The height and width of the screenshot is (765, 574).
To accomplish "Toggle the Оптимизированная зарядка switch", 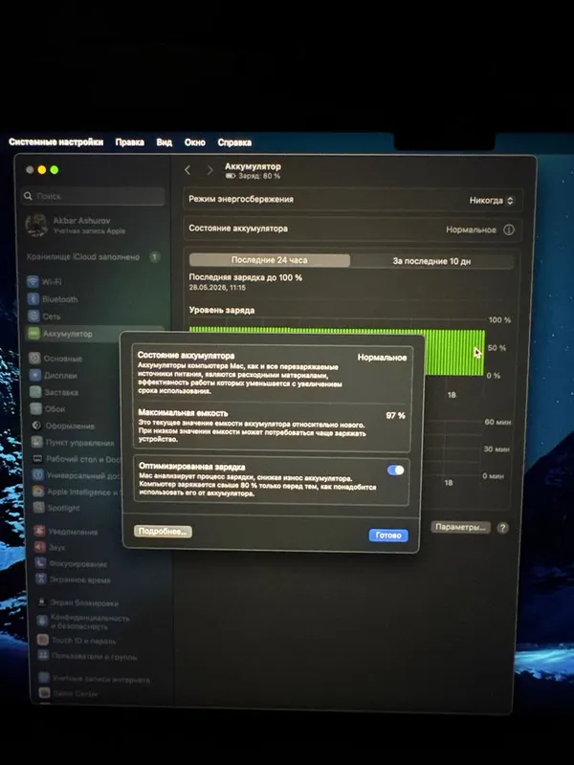I will 395,470.
